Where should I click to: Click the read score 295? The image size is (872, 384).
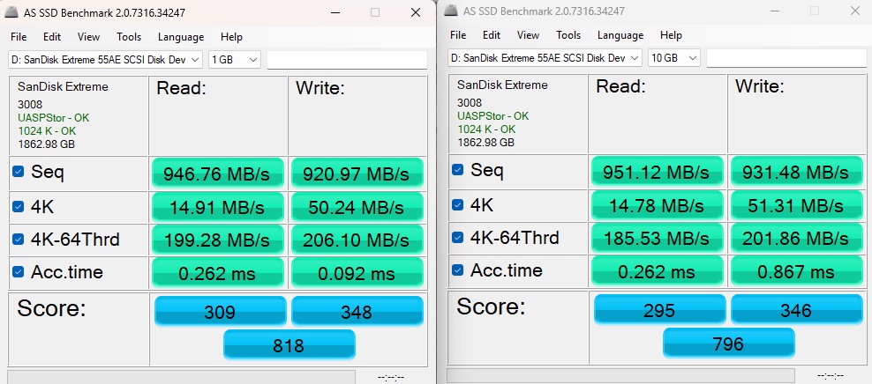(x=659, y=310)
